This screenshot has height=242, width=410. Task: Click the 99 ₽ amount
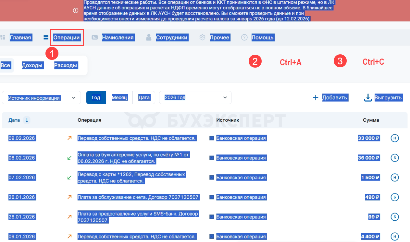coord(374,217)
